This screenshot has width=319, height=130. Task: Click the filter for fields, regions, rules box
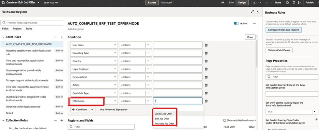tap(32, 23)
